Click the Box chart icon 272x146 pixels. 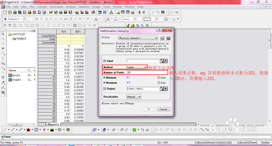44,129
